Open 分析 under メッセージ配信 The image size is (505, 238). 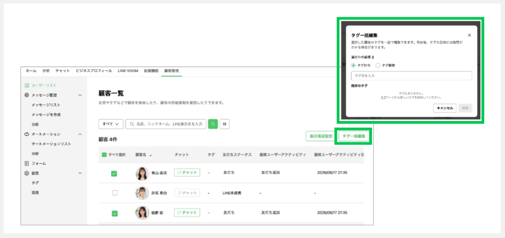click(x=35, y=124)
